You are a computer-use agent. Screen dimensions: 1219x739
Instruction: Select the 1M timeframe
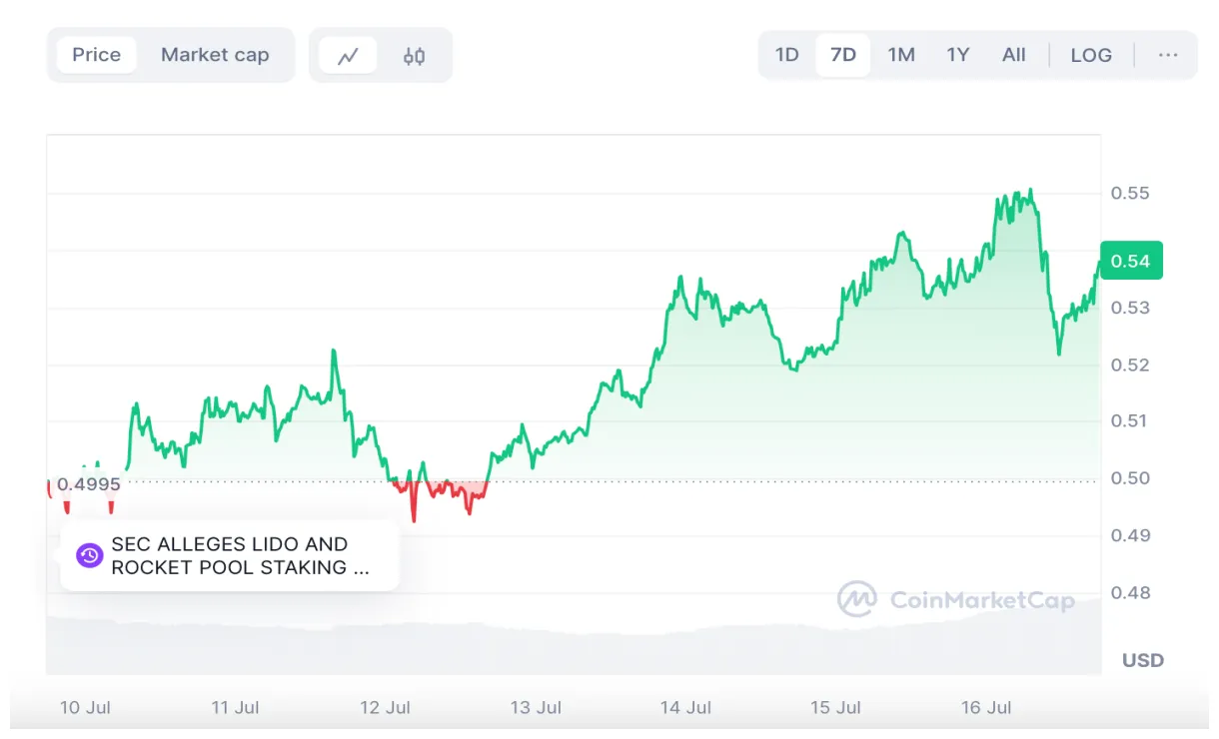[900, 55]
